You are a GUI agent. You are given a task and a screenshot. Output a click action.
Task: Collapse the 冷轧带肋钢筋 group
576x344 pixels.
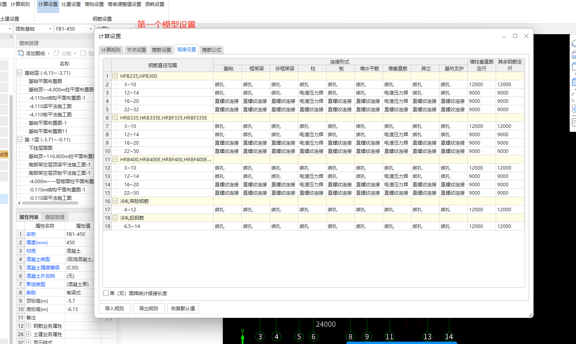(x=115, y=201)
